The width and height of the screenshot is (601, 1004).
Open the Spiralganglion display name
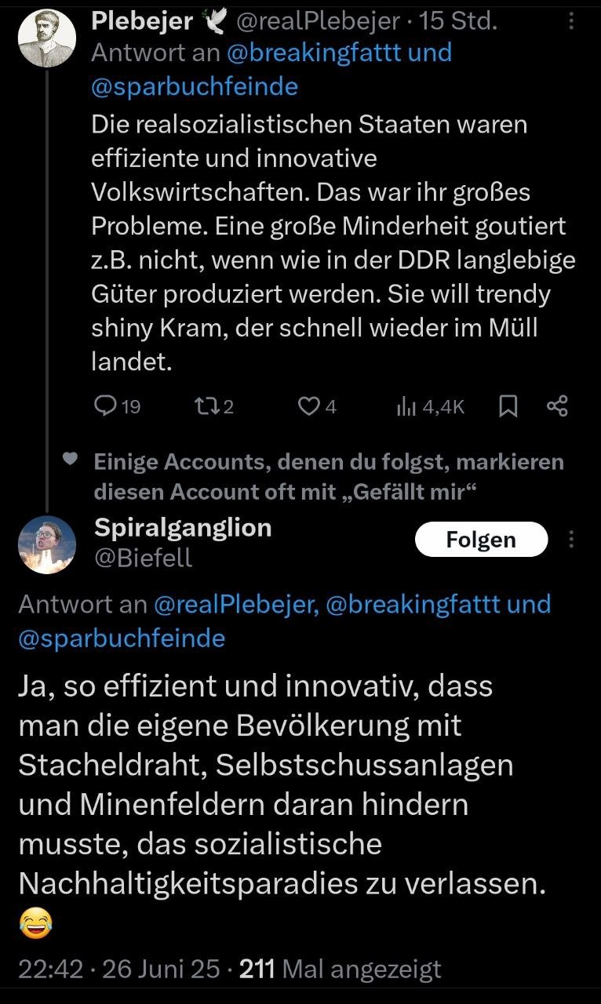183,528
